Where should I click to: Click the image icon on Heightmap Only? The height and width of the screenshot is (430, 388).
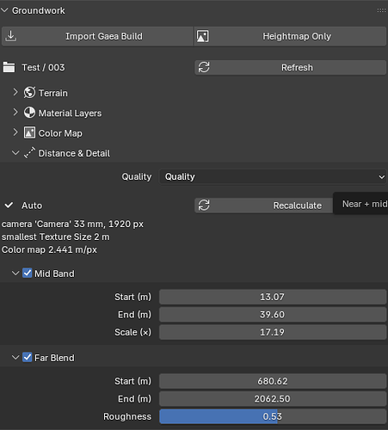pos(202,36)
